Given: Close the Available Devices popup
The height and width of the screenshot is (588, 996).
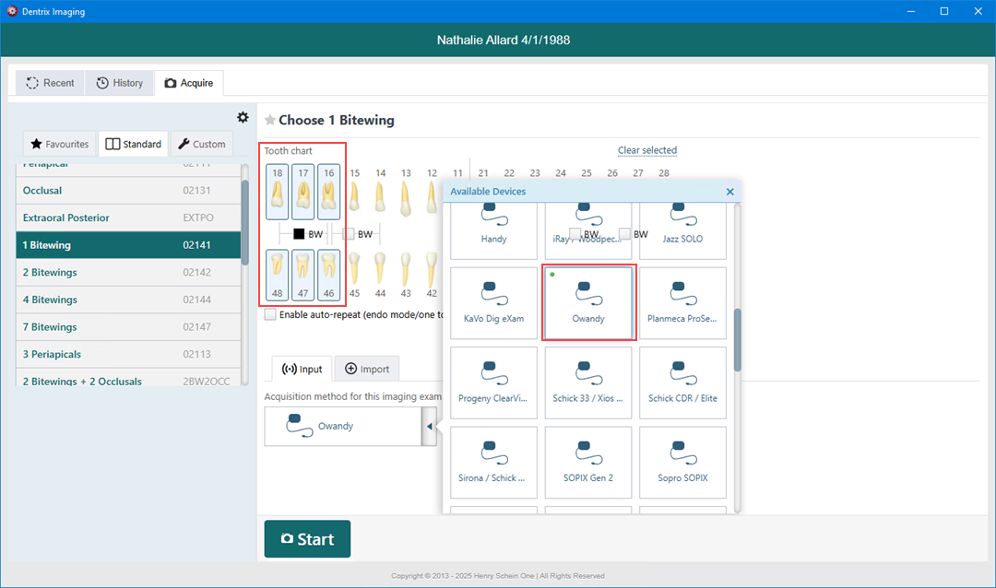Looking at the screenshot, I should click(729, 192).
